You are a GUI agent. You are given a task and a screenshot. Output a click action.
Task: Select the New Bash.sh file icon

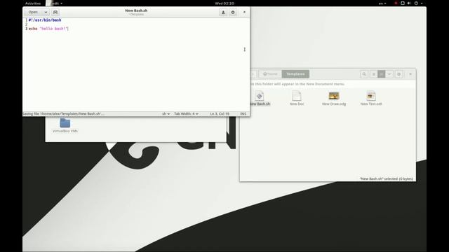260,96
